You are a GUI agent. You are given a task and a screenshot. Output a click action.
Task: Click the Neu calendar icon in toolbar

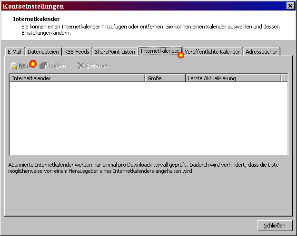coord(14,66)
